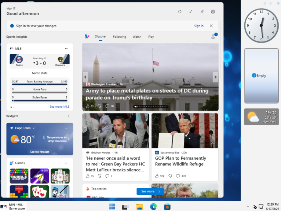Open the Top stories card heading
Image resolution: width=281 pixels, height=211 pixels.
point(99,189)
